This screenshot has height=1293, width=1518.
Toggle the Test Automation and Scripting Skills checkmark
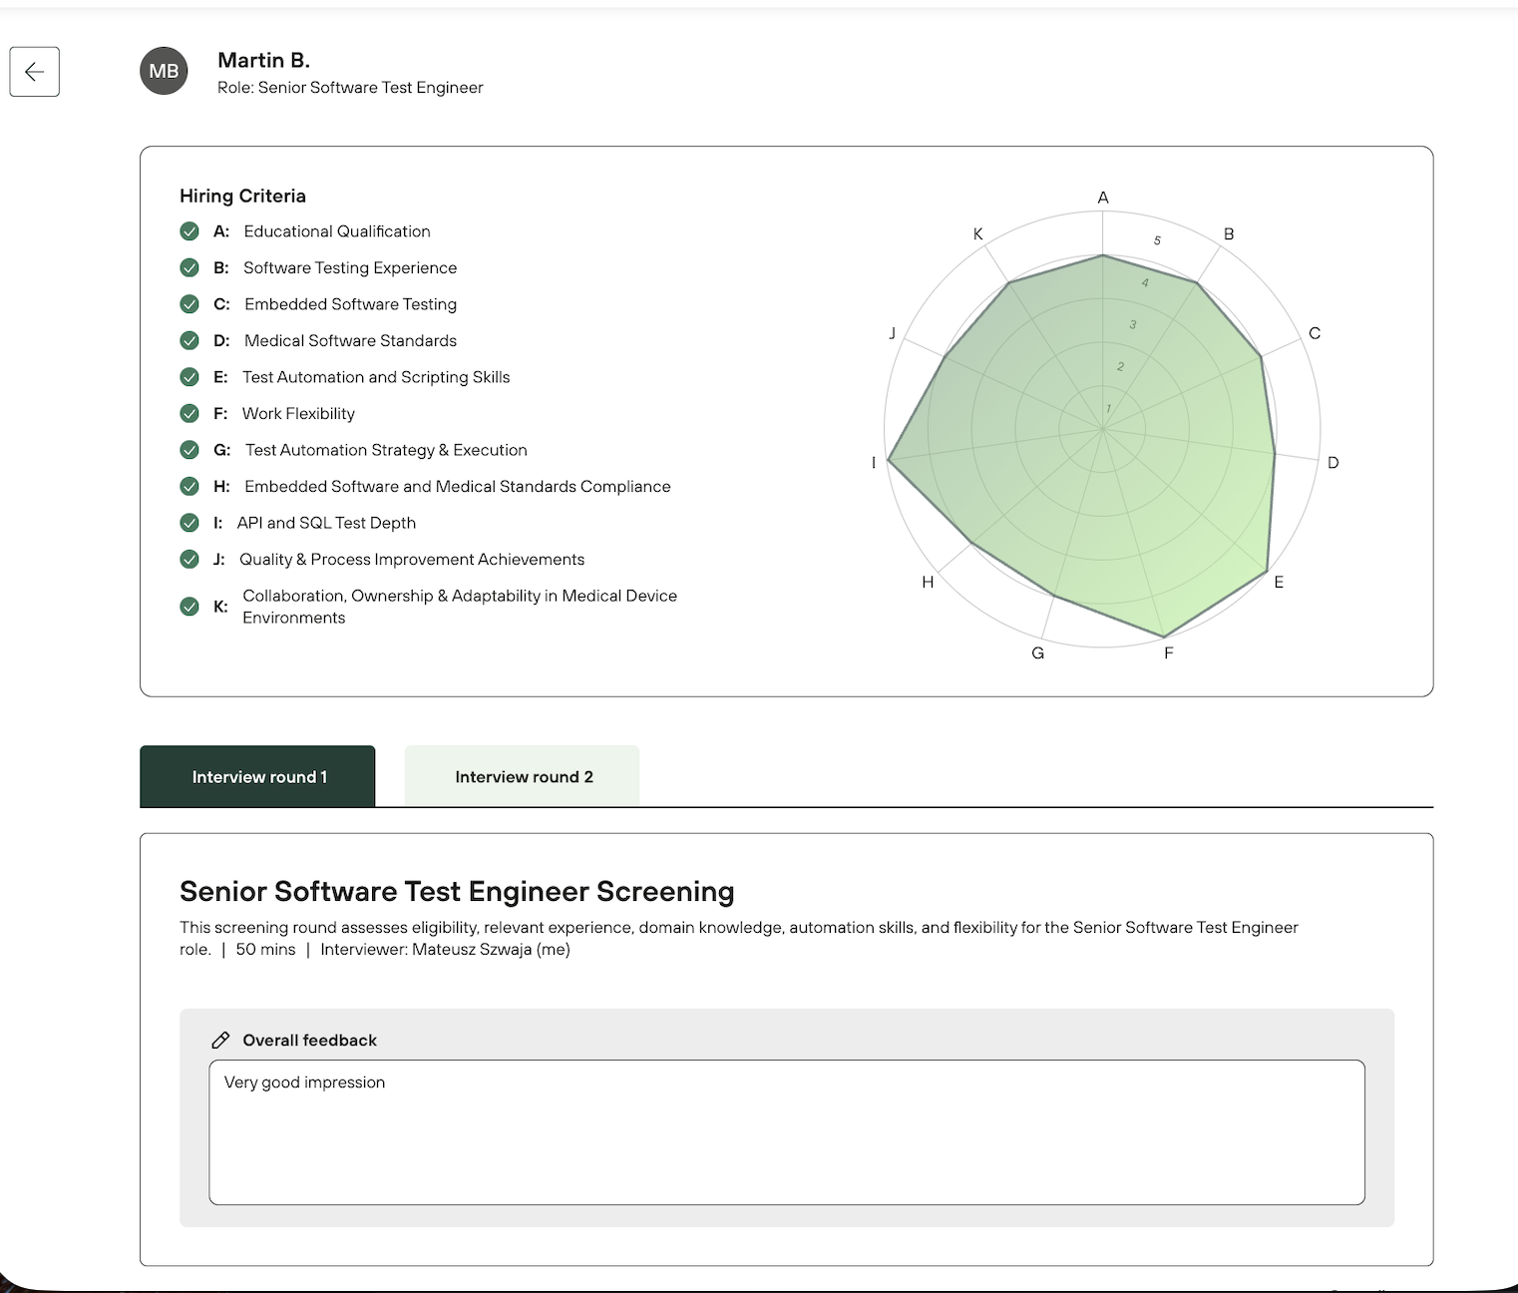[190, 377]
